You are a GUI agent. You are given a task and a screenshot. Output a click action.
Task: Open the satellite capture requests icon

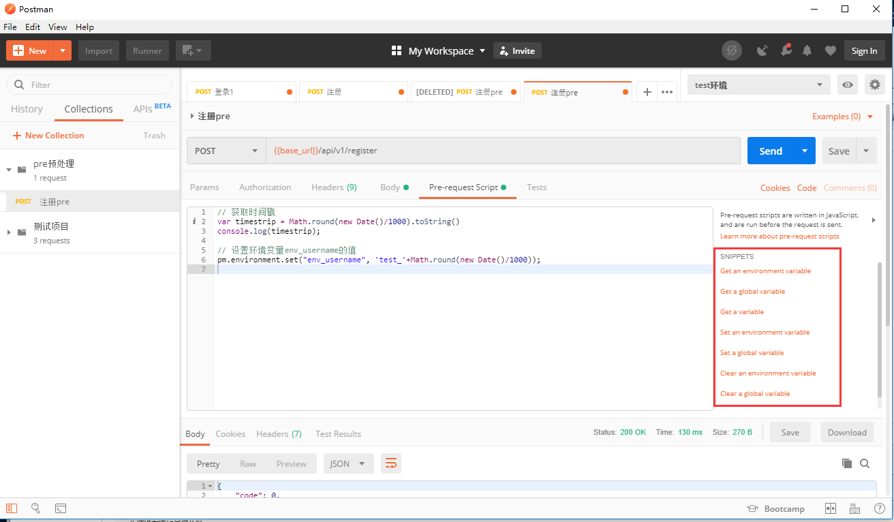[x=763, y=50]
